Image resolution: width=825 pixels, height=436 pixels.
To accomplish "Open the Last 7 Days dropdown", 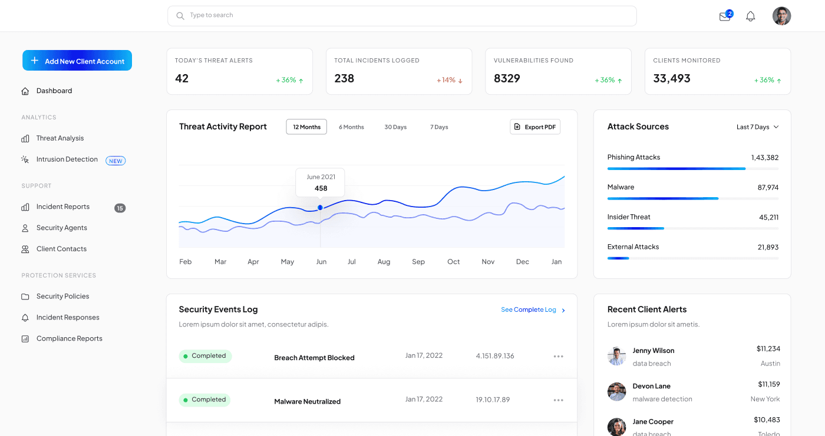I will 757,127.
